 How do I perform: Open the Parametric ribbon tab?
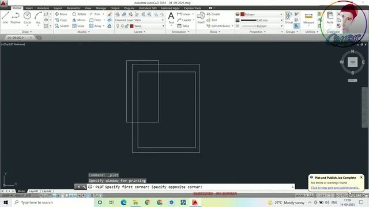(x=73, y=8)
